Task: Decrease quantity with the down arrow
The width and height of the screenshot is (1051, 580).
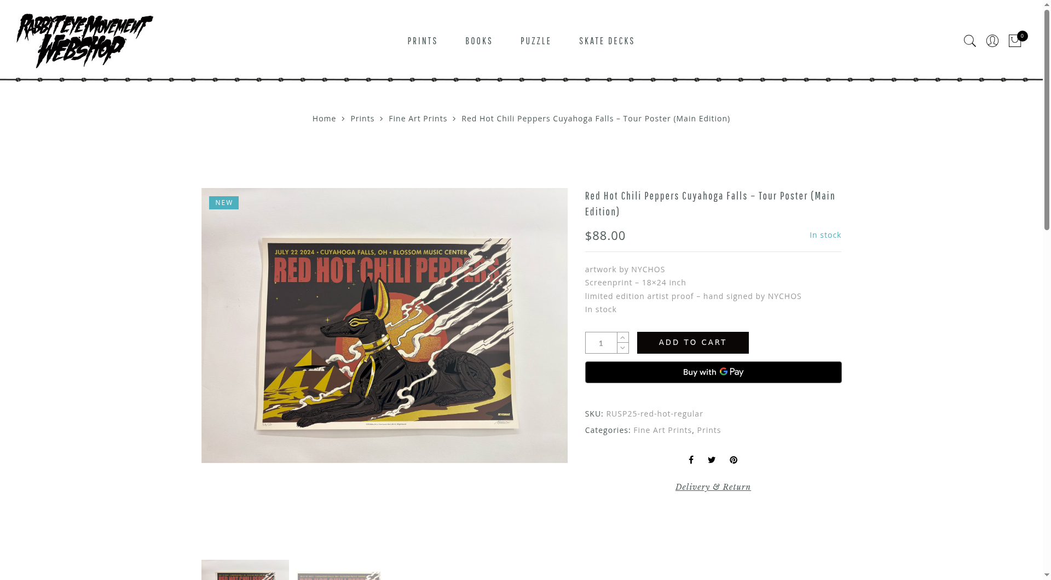Action: (x=623, y=348)
